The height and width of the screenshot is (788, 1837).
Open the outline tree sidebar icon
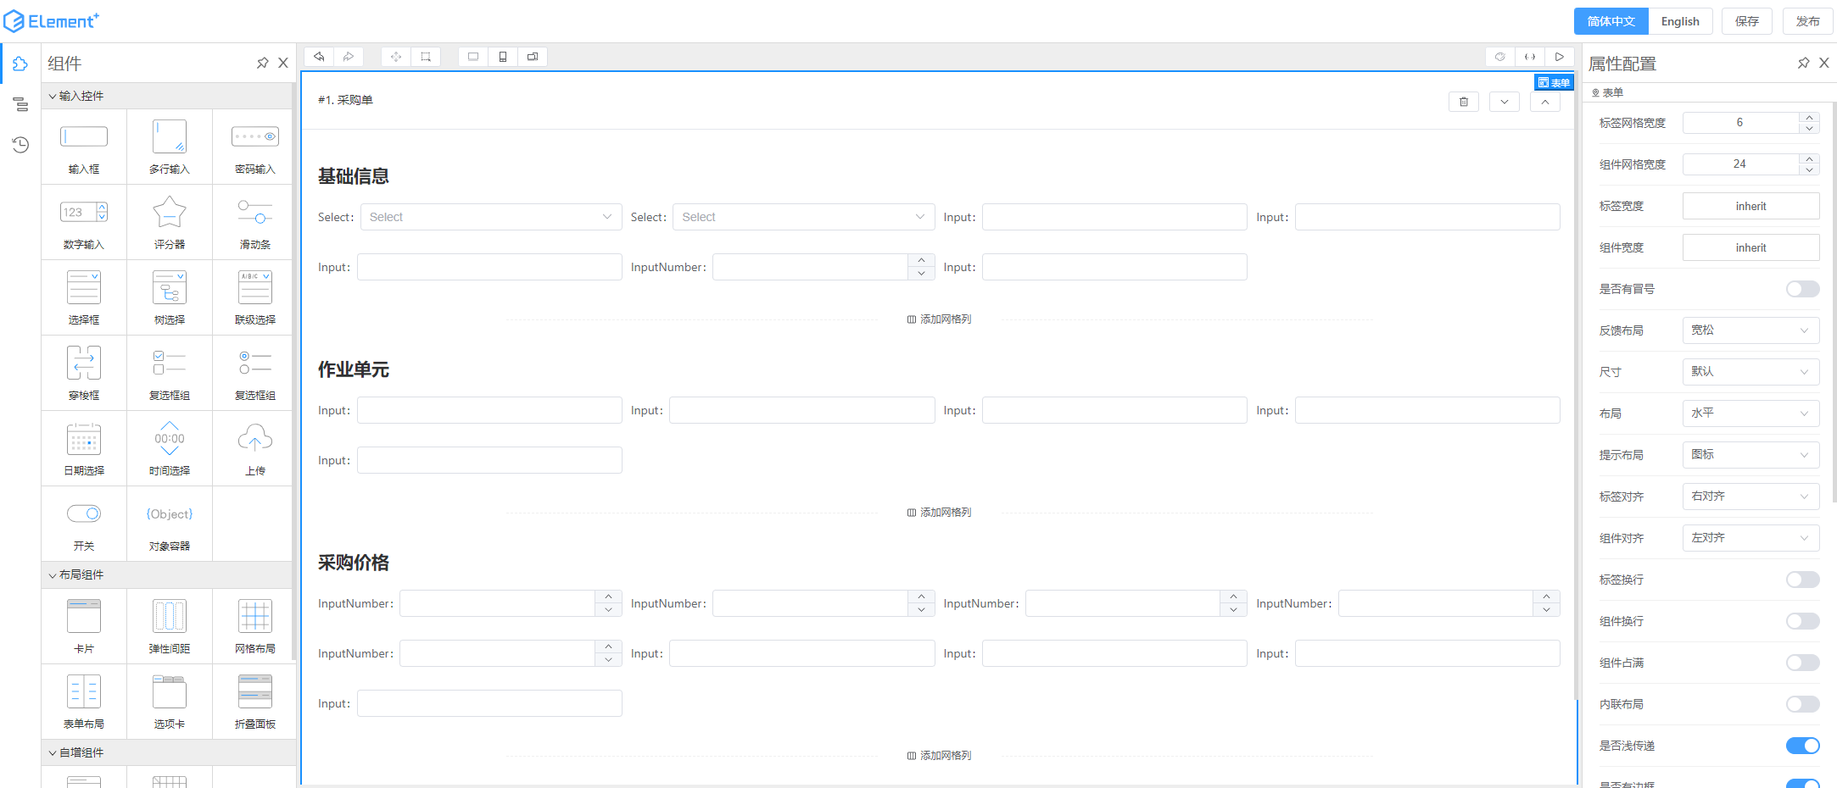(x=20, y=104)
